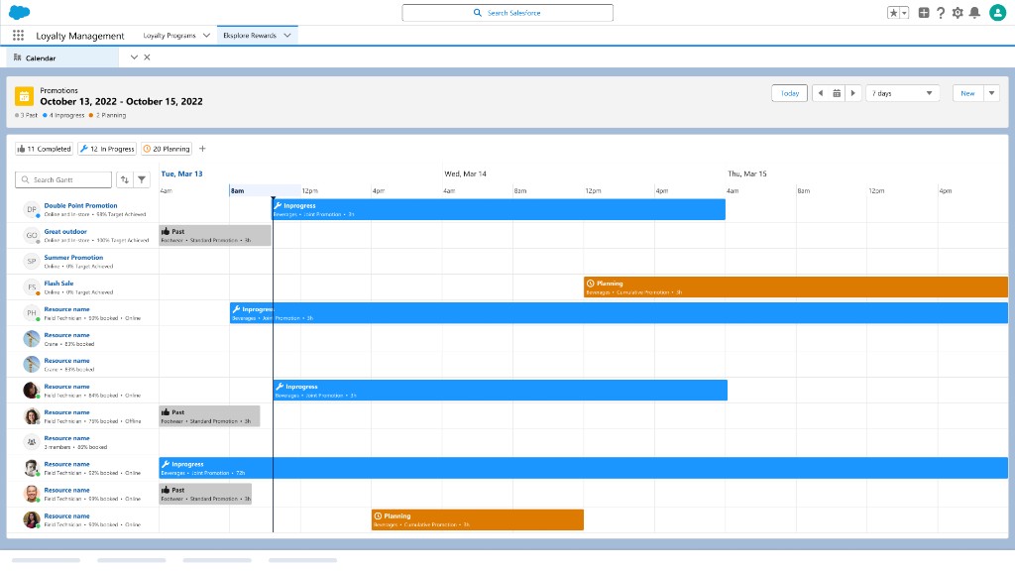Click the 3 Past legend label
This screenshot has width=1015, height=571.
[29, 115]
